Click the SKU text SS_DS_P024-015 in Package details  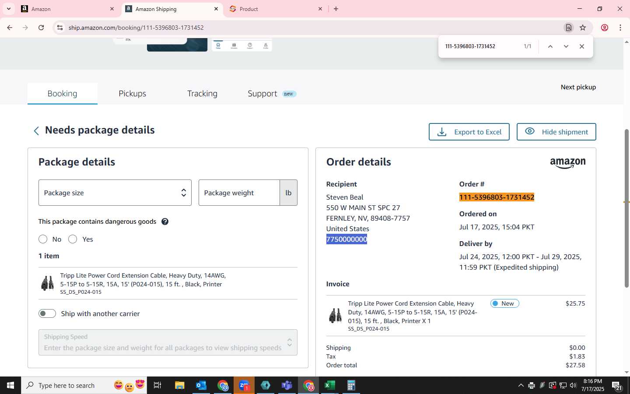point(81,292)
